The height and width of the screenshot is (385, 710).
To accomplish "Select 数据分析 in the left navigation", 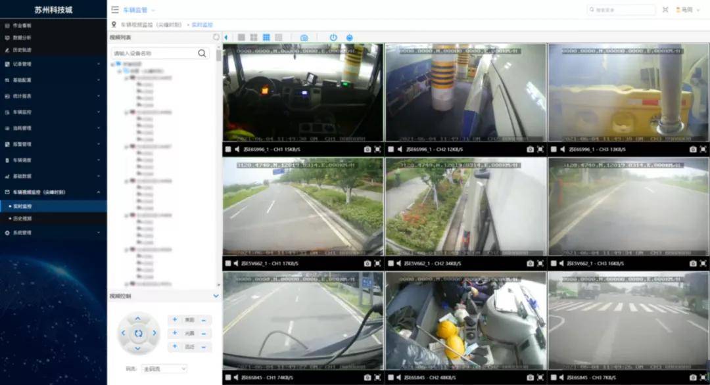I will (x=22, y=37).
